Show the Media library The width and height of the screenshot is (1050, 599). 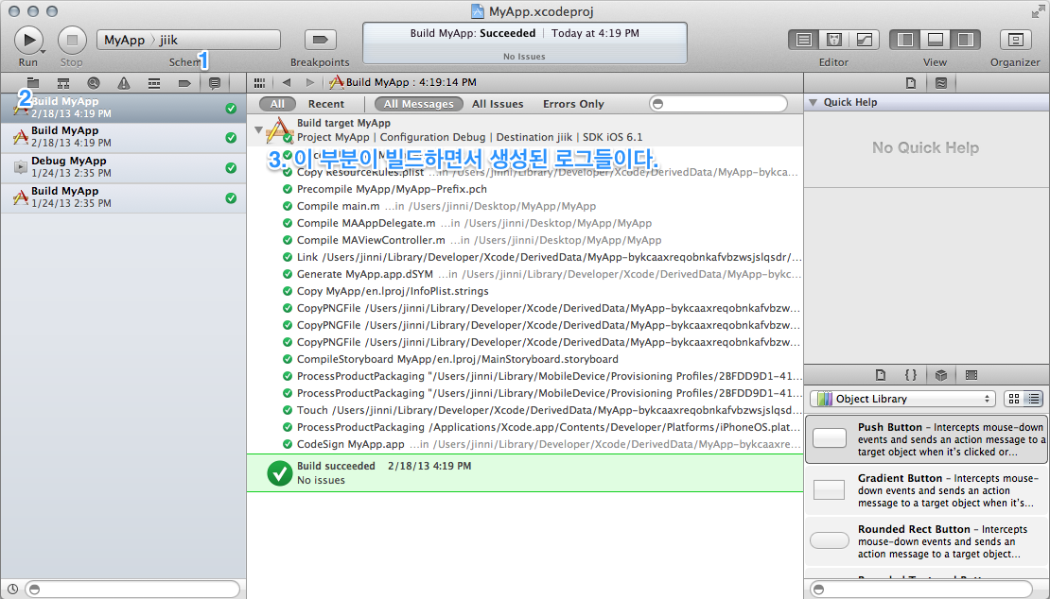click(x=971, y=375)
